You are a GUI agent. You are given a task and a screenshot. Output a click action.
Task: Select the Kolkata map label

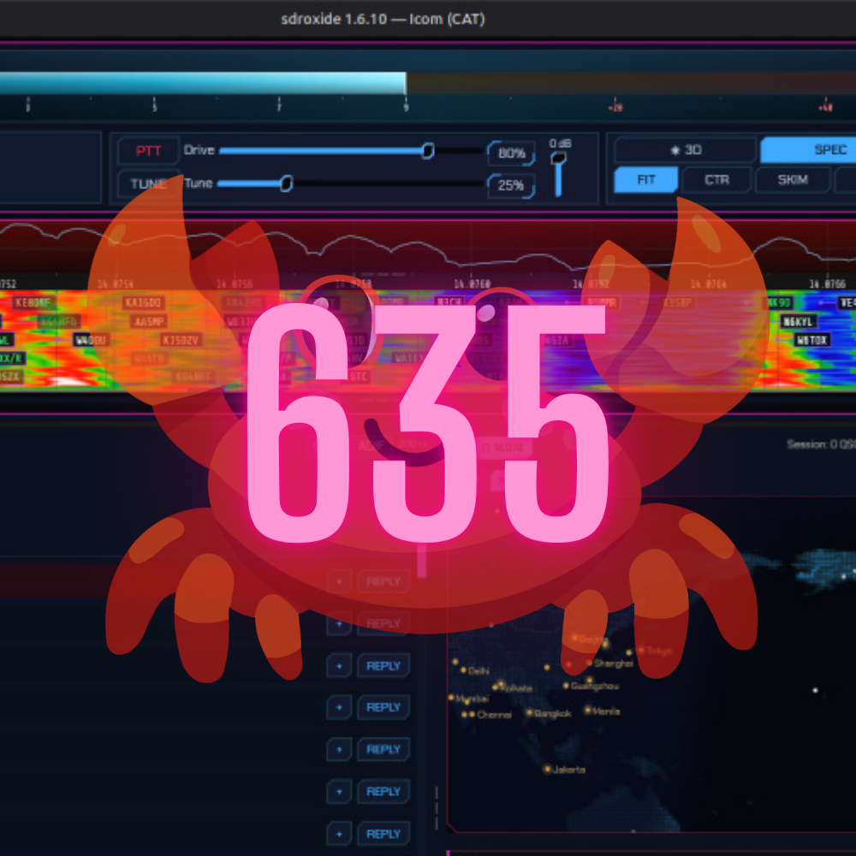tap(514, 688)
